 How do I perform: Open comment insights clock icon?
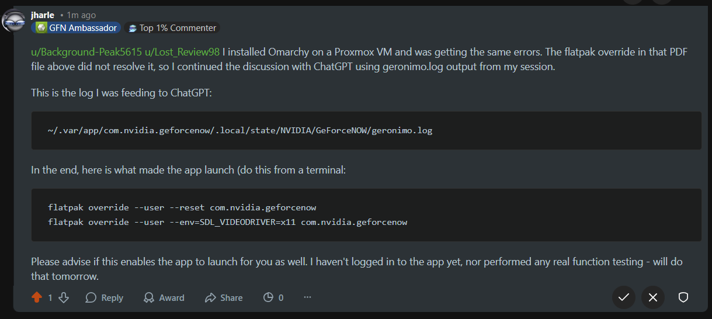point(268,297)
